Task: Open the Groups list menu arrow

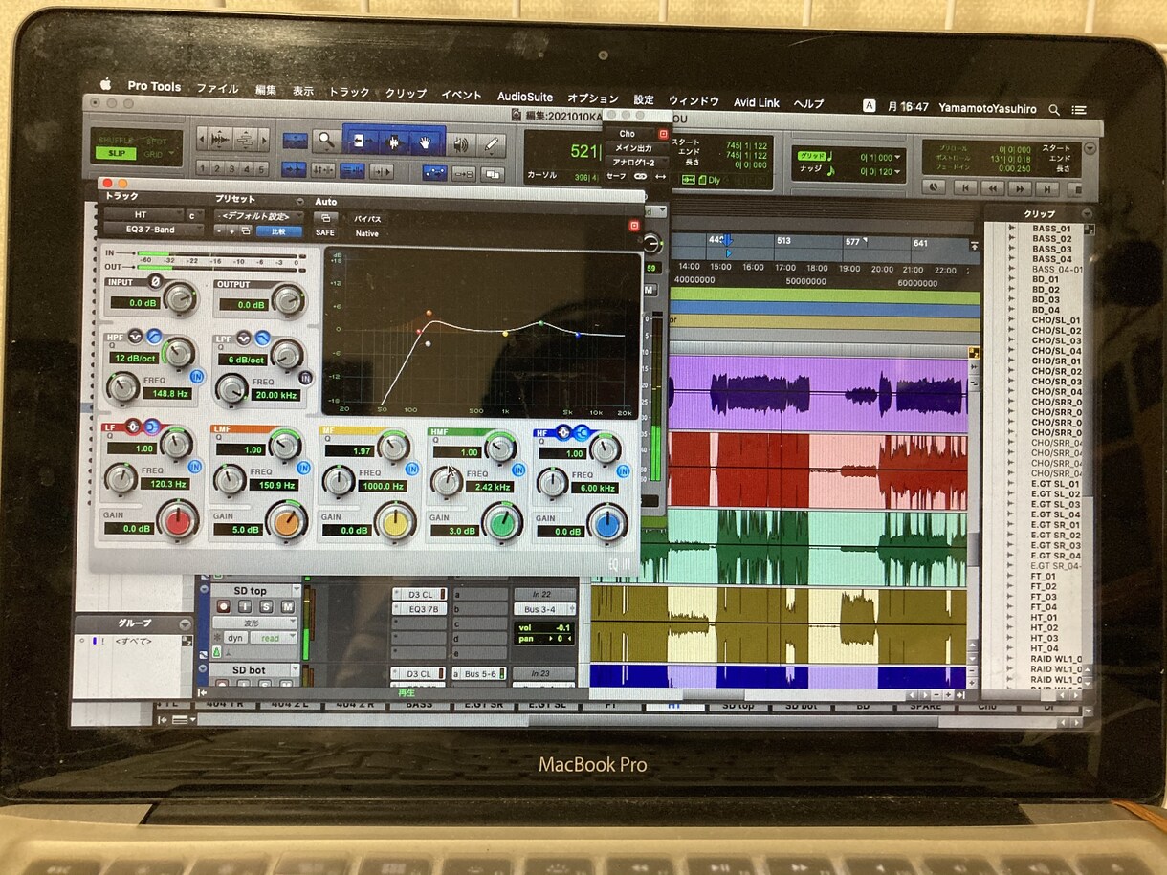Action: (185, 623)
